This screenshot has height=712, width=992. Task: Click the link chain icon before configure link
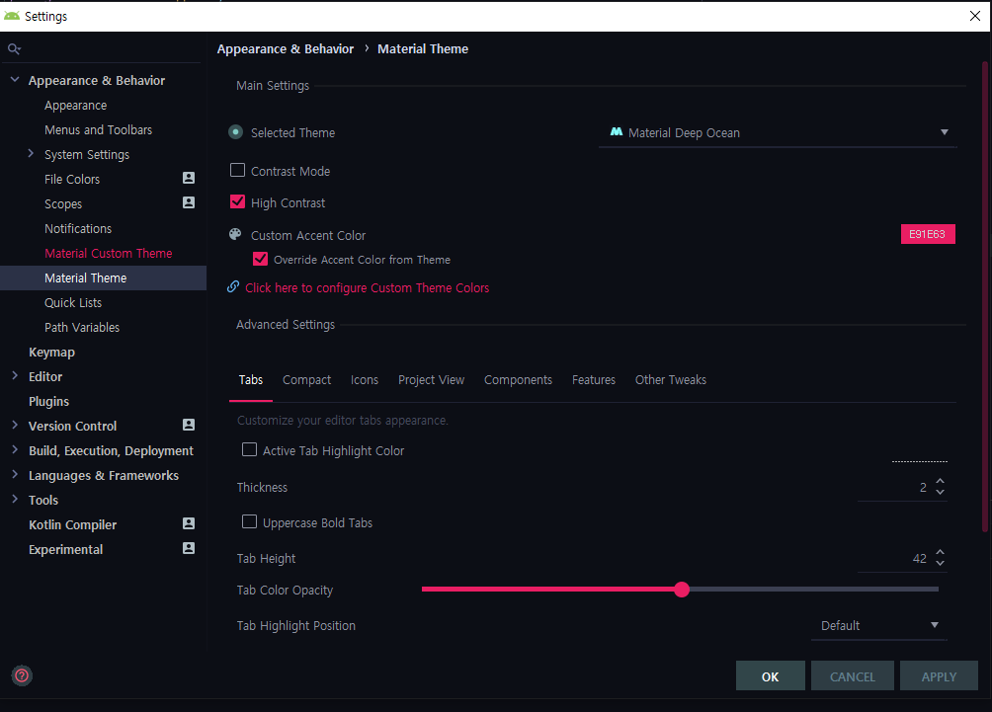pos(233,287)
